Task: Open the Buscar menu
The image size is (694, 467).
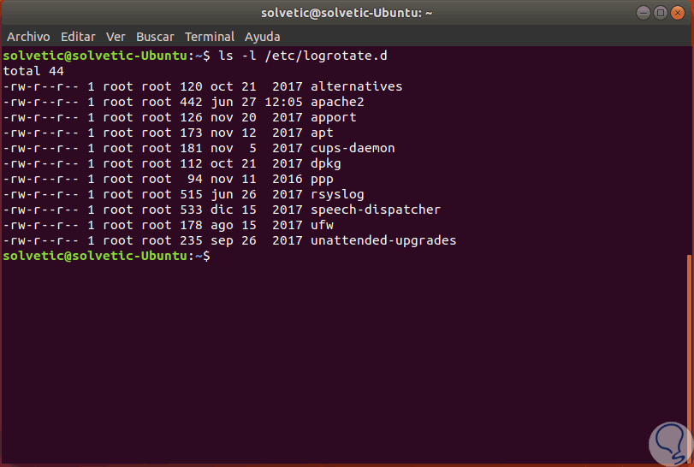Action: point(155,37)
